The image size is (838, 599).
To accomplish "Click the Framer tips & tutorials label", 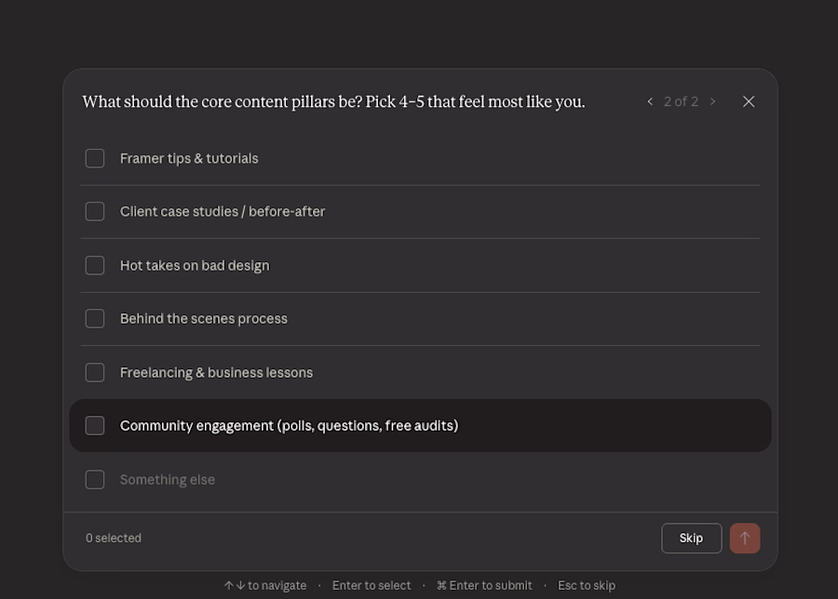I will pos(189,158).
